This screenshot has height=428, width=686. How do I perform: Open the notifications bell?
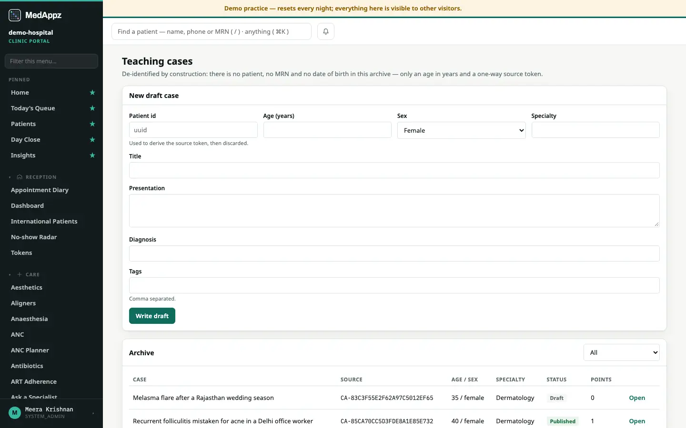coord(326,31)
